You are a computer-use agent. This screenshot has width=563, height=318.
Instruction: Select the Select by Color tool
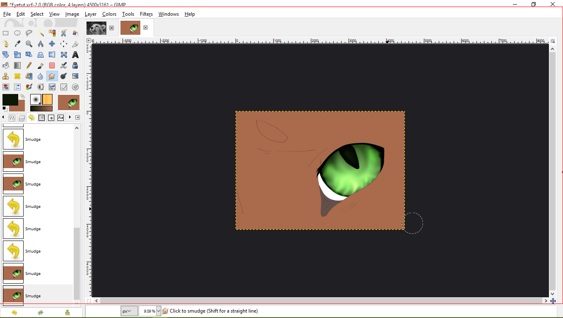[52, 33]
